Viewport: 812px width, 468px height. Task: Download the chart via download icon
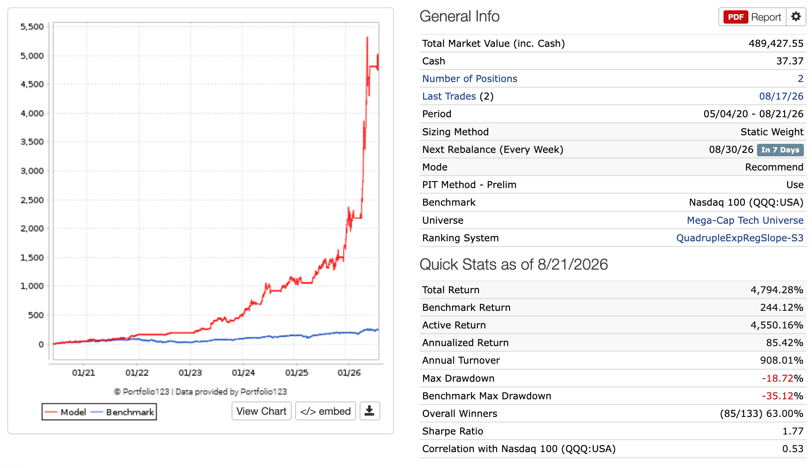(369, 411)
